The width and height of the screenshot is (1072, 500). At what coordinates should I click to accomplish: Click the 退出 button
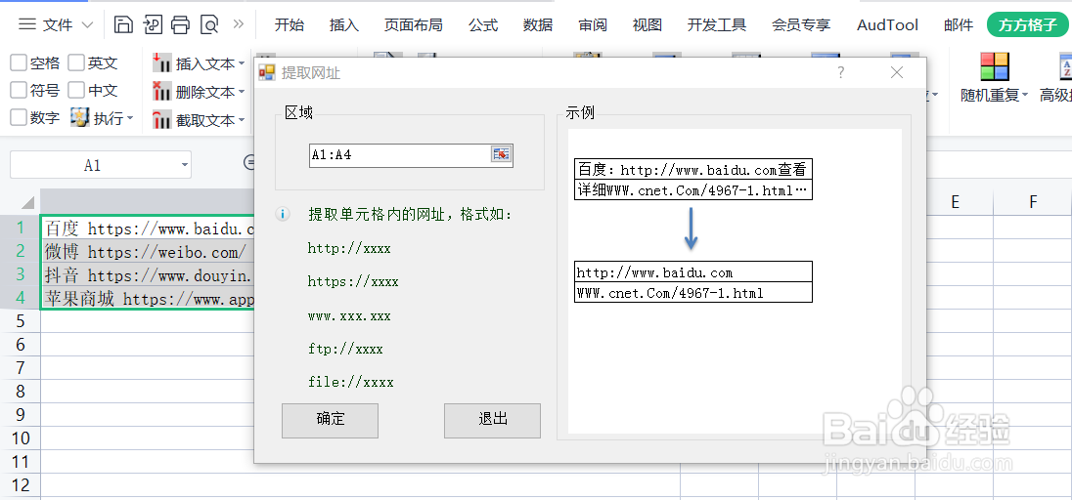(492, 420)
